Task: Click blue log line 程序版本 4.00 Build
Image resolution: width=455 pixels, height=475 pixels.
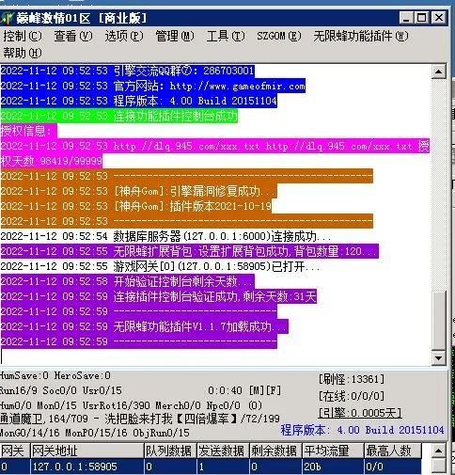Action: point(138,101)
